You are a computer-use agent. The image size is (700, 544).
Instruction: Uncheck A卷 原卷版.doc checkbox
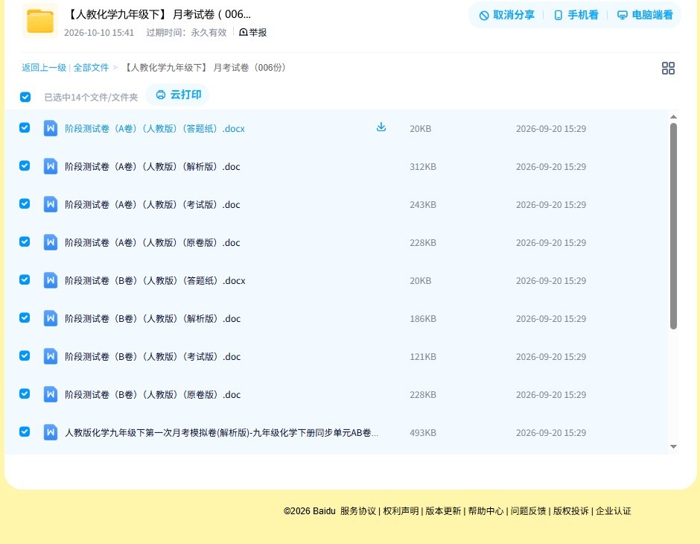25,241
